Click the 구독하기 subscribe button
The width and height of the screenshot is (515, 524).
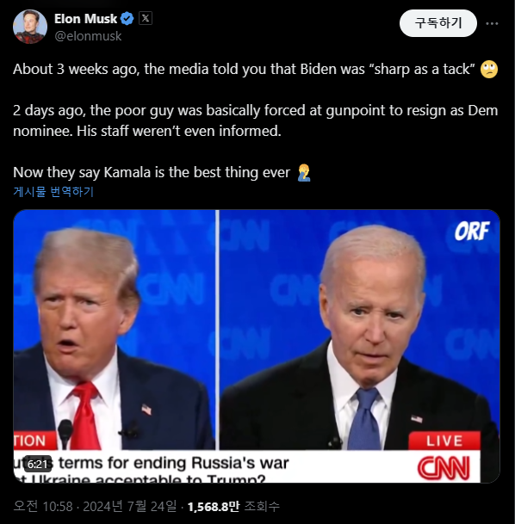[x=438, y=23]
